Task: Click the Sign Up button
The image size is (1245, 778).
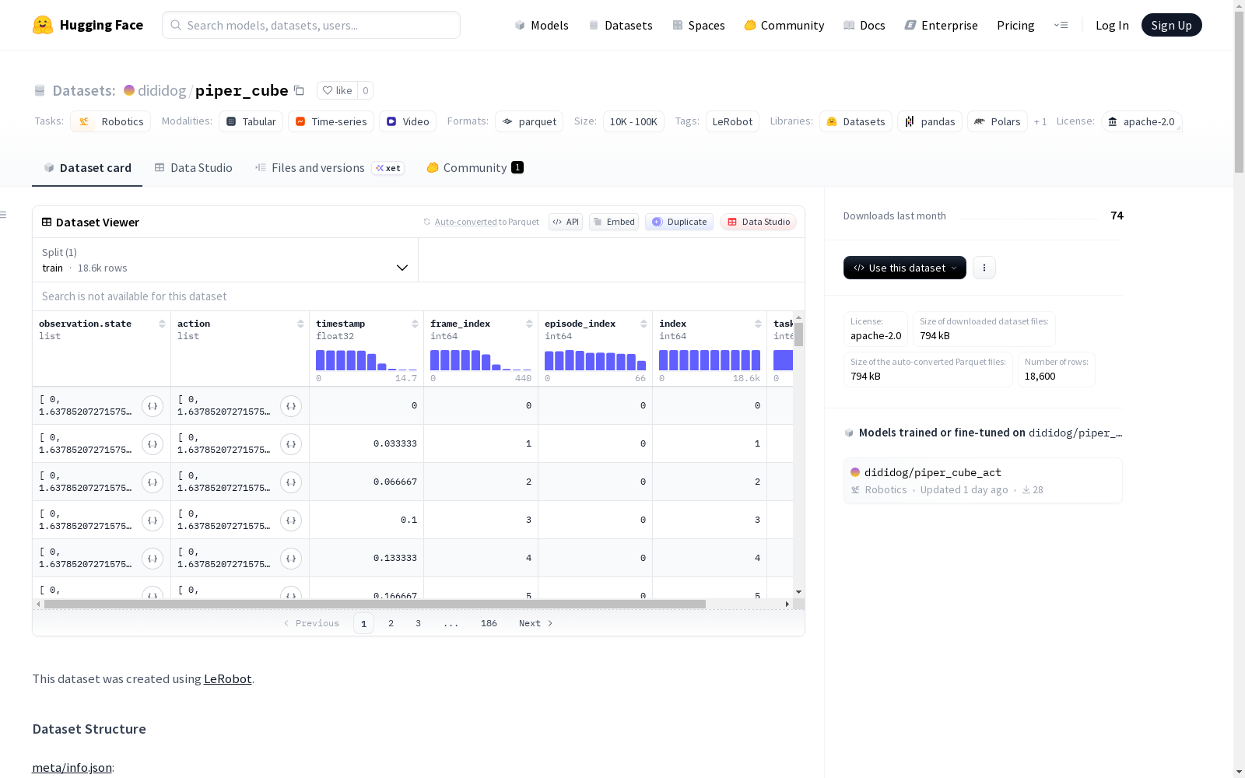Action: pos(1172,25)
